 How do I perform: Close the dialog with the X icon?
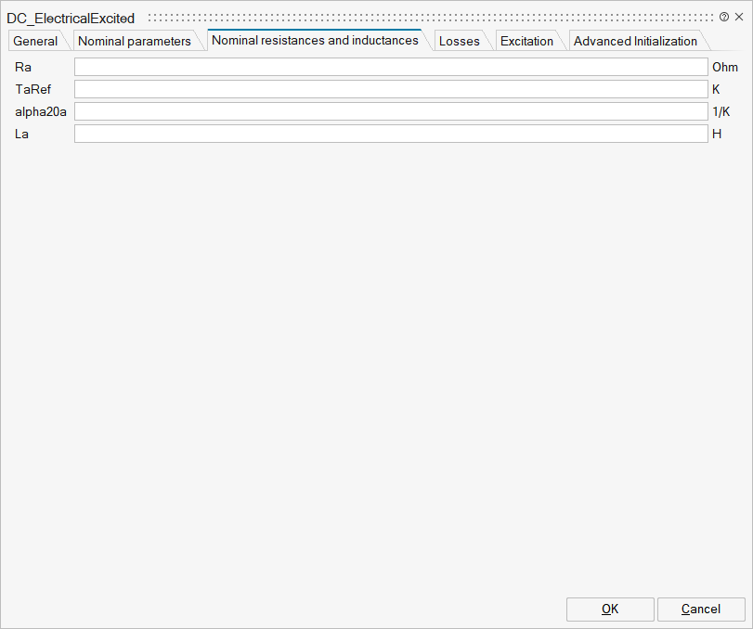(739, 18)
